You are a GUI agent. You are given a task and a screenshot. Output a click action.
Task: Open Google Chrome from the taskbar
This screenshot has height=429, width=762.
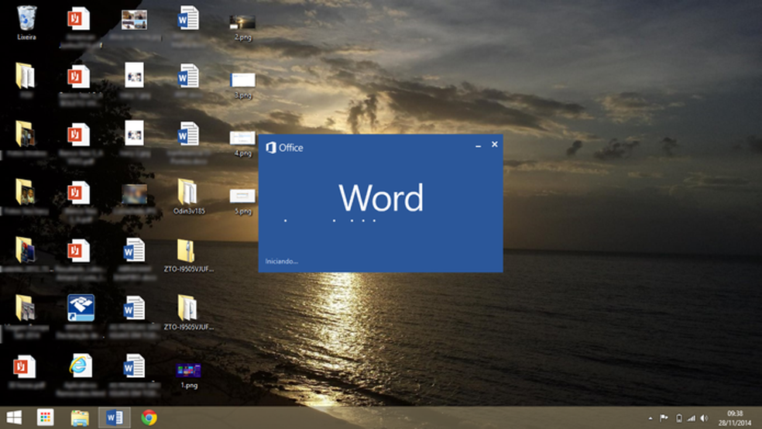pos(149,418)
